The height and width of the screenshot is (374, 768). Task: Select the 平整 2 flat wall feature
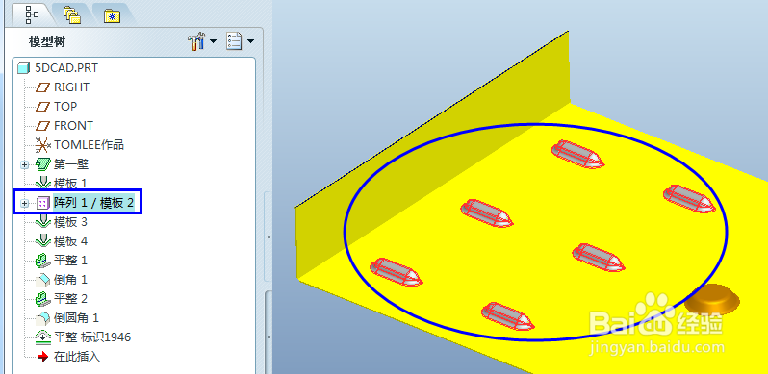70,299
